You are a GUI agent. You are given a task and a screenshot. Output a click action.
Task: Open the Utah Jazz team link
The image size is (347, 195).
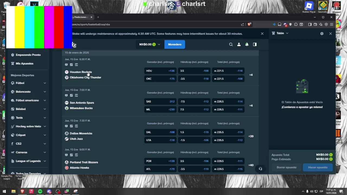coord(76,139)
